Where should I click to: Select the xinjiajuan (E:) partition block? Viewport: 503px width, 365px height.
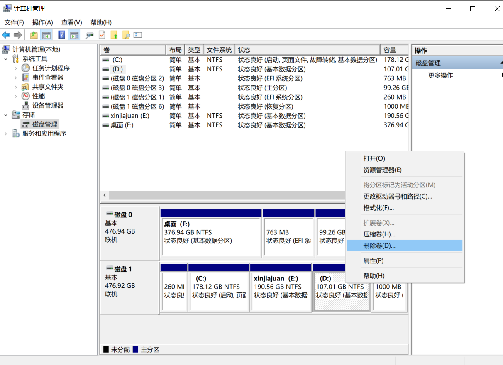coord(281,287)
